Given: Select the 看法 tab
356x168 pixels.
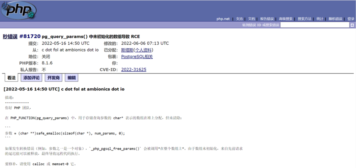Looking at the screenshot, I should point(11,78).
